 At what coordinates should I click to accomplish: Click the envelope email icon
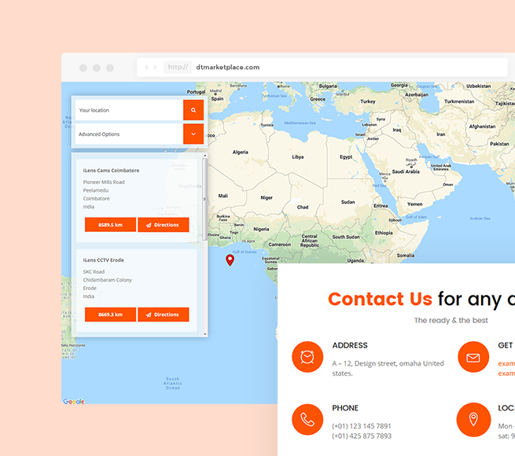point(473,357)
